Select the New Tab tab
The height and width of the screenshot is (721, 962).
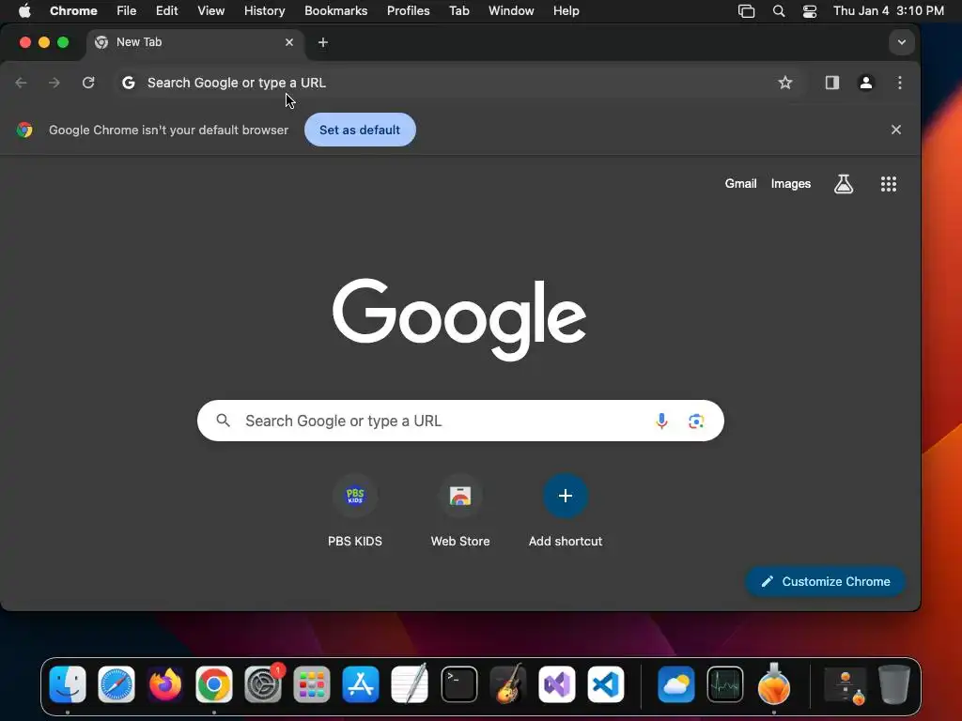pos(195,42)
